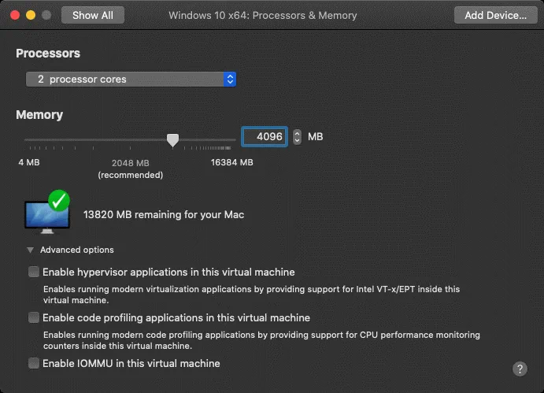The width and height of the screenshot is (544, 393).
Task: Enable code profiling applications checkbox
Action: coord(34,318)
